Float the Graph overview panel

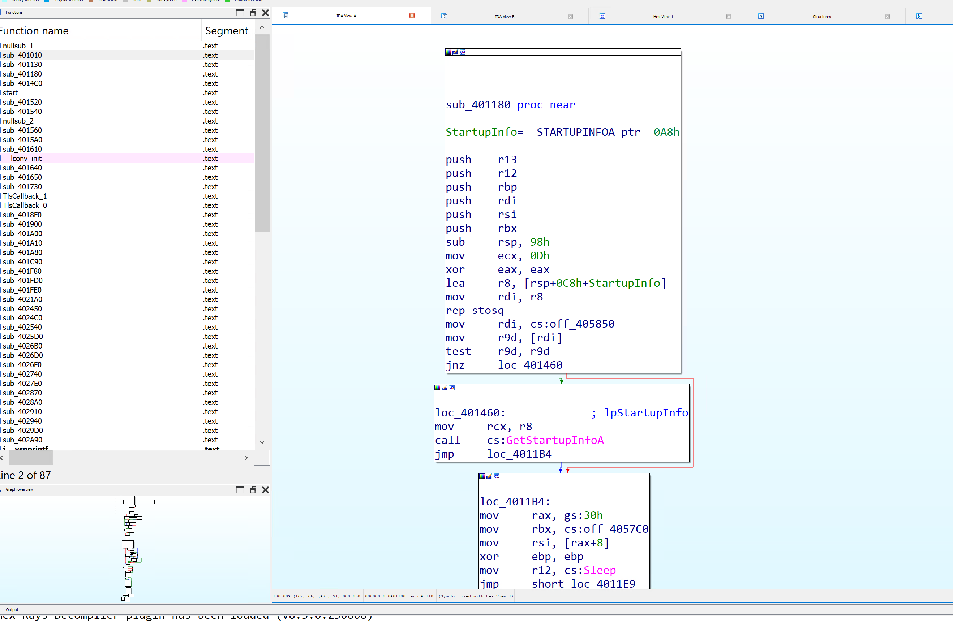pos(253,490)
